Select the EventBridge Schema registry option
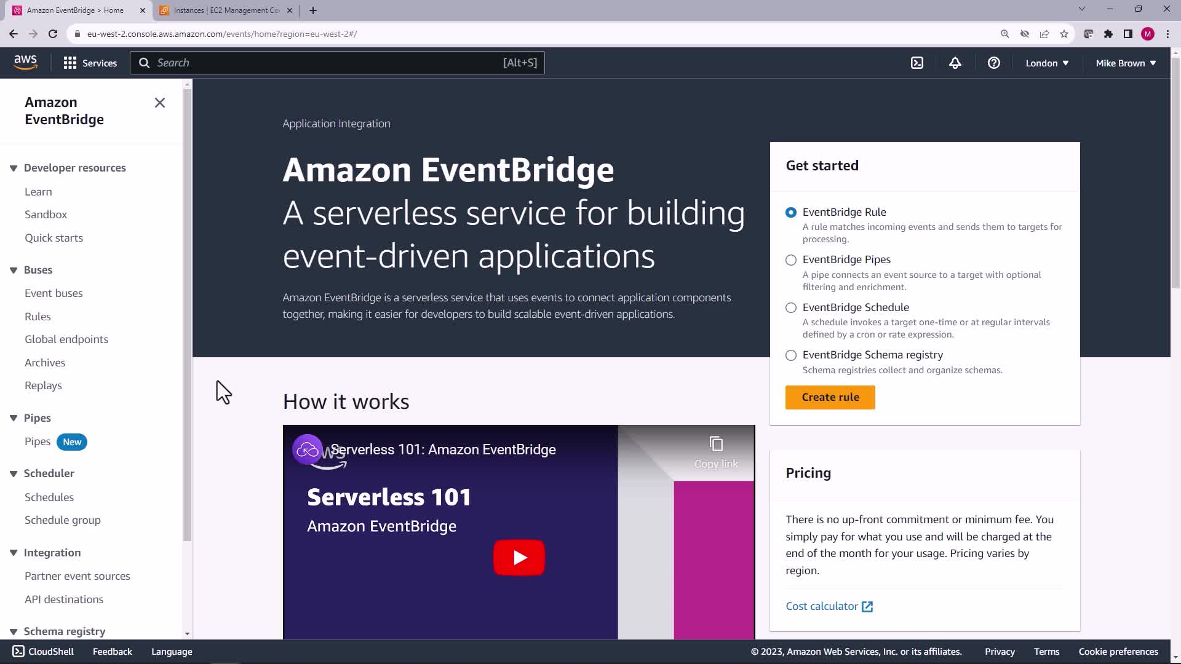 [x=791, y=355]
